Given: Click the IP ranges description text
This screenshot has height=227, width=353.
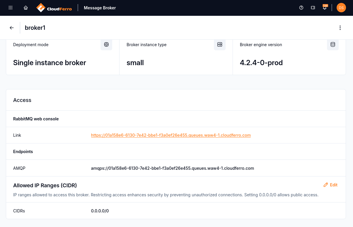Looking at the screenshot, I should click(x=166, y=195).
